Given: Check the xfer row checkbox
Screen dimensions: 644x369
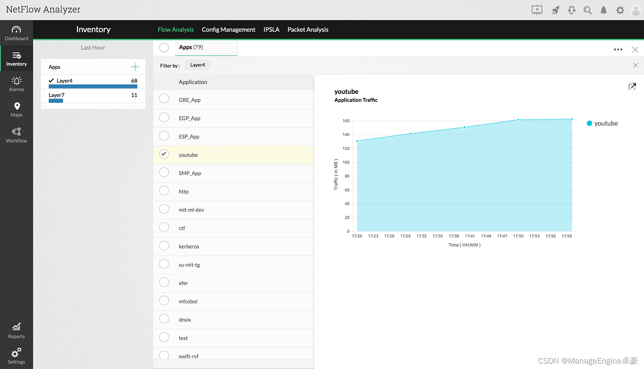Looking at the screenshot, I should tap(164, 282).
